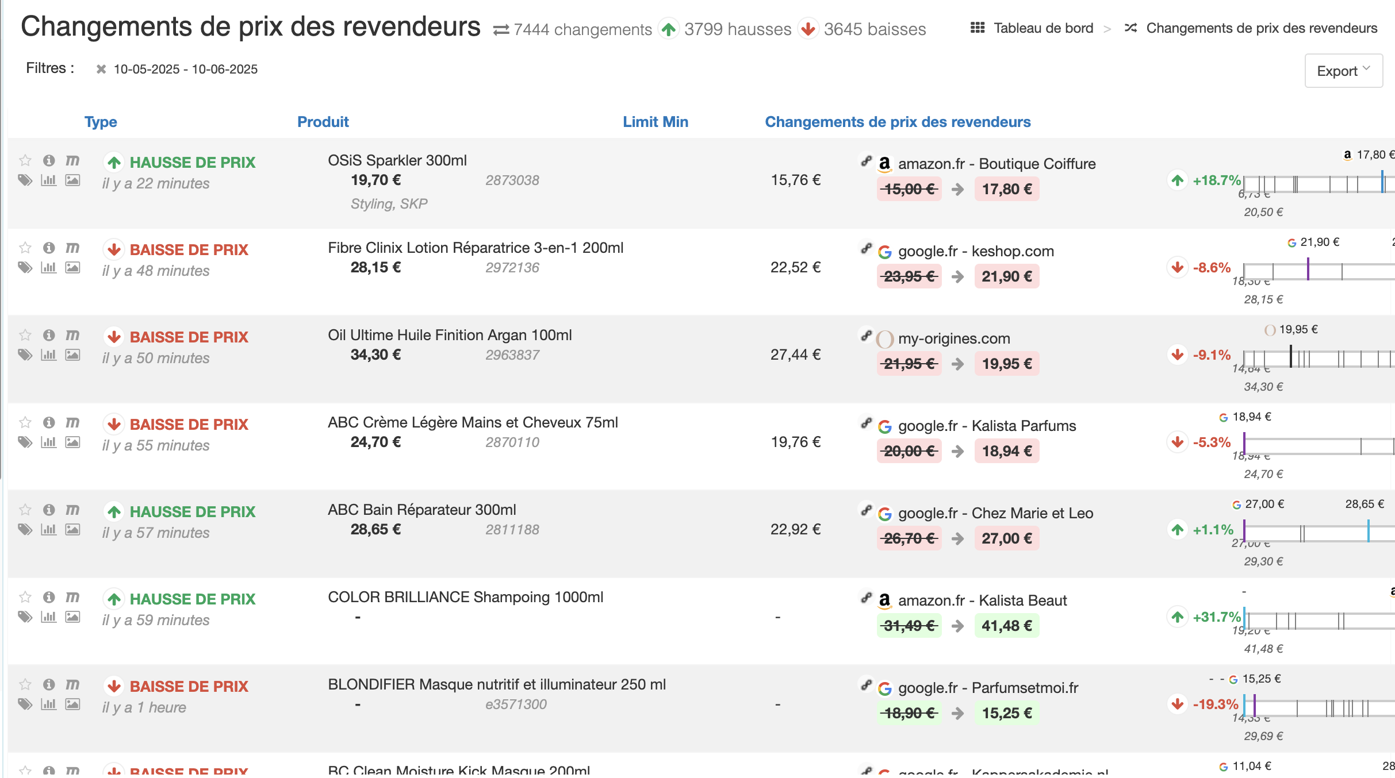Open tags icon for COLOR BRILLIANCE row
The height and width of the screenshot is (778, 1395).
click(x=25, y=617)
